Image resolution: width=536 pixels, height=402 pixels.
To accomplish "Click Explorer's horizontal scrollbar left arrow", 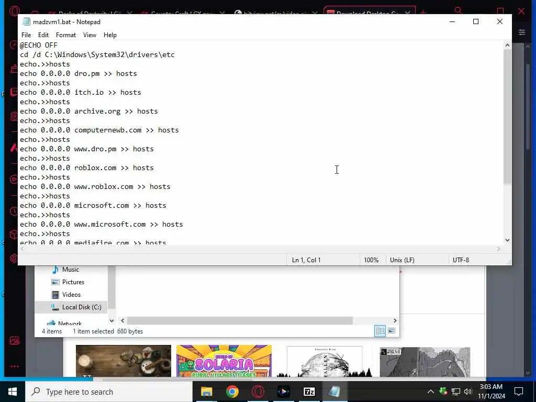I will 122,321.
